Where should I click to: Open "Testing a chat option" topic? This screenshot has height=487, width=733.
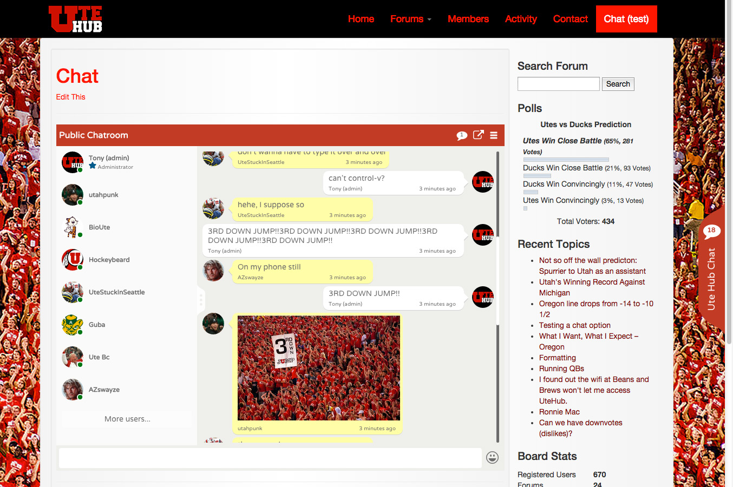click(x=575, y=325)
